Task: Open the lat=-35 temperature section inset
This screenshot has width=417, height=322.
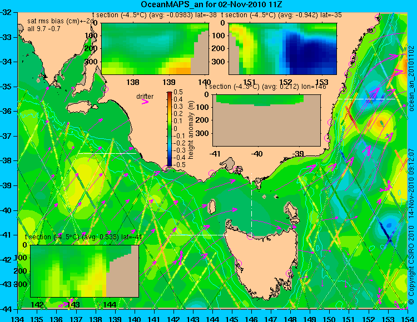Action: tap(282, 49)
